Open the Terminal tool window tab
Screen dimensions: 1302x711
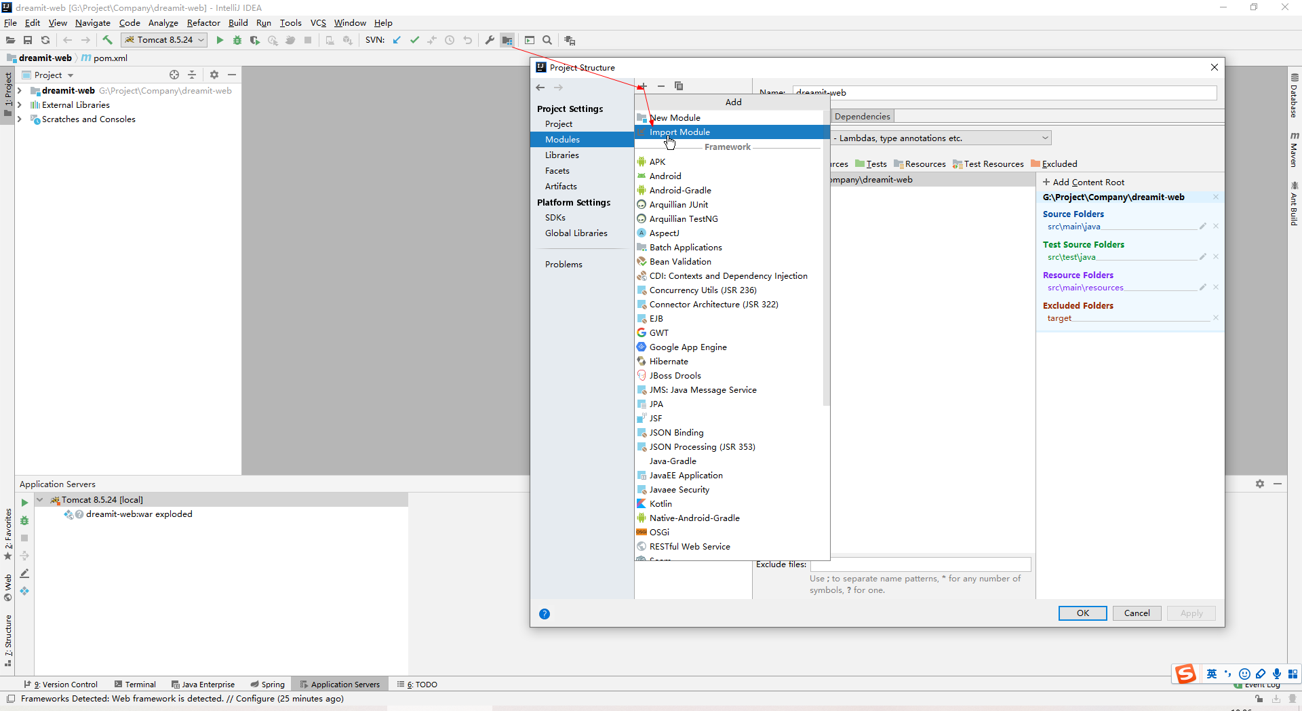pyautogui.click(x=135, y=685)
